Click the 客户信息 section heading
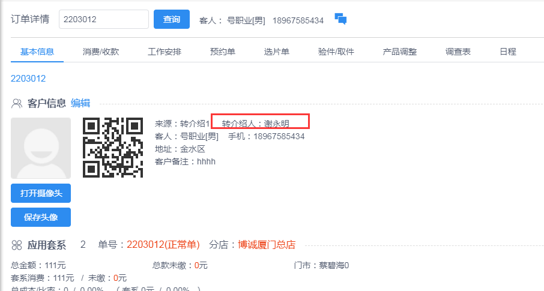 (x=47, y=103)
